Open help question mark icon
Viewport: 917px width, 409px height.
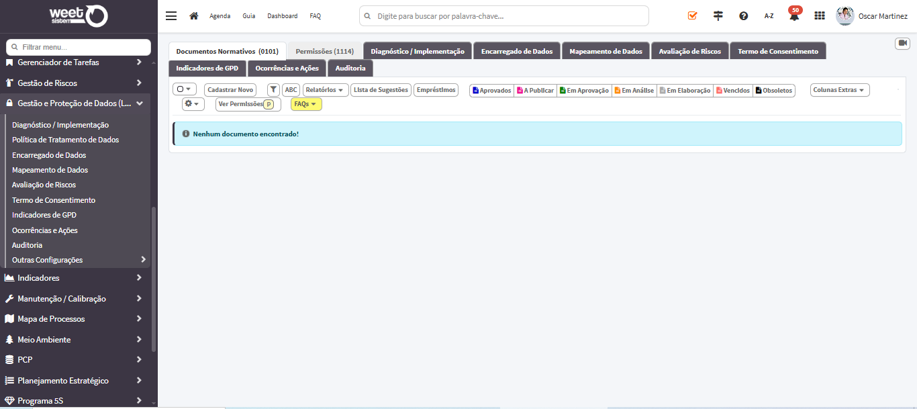click(x=744, y=15)
